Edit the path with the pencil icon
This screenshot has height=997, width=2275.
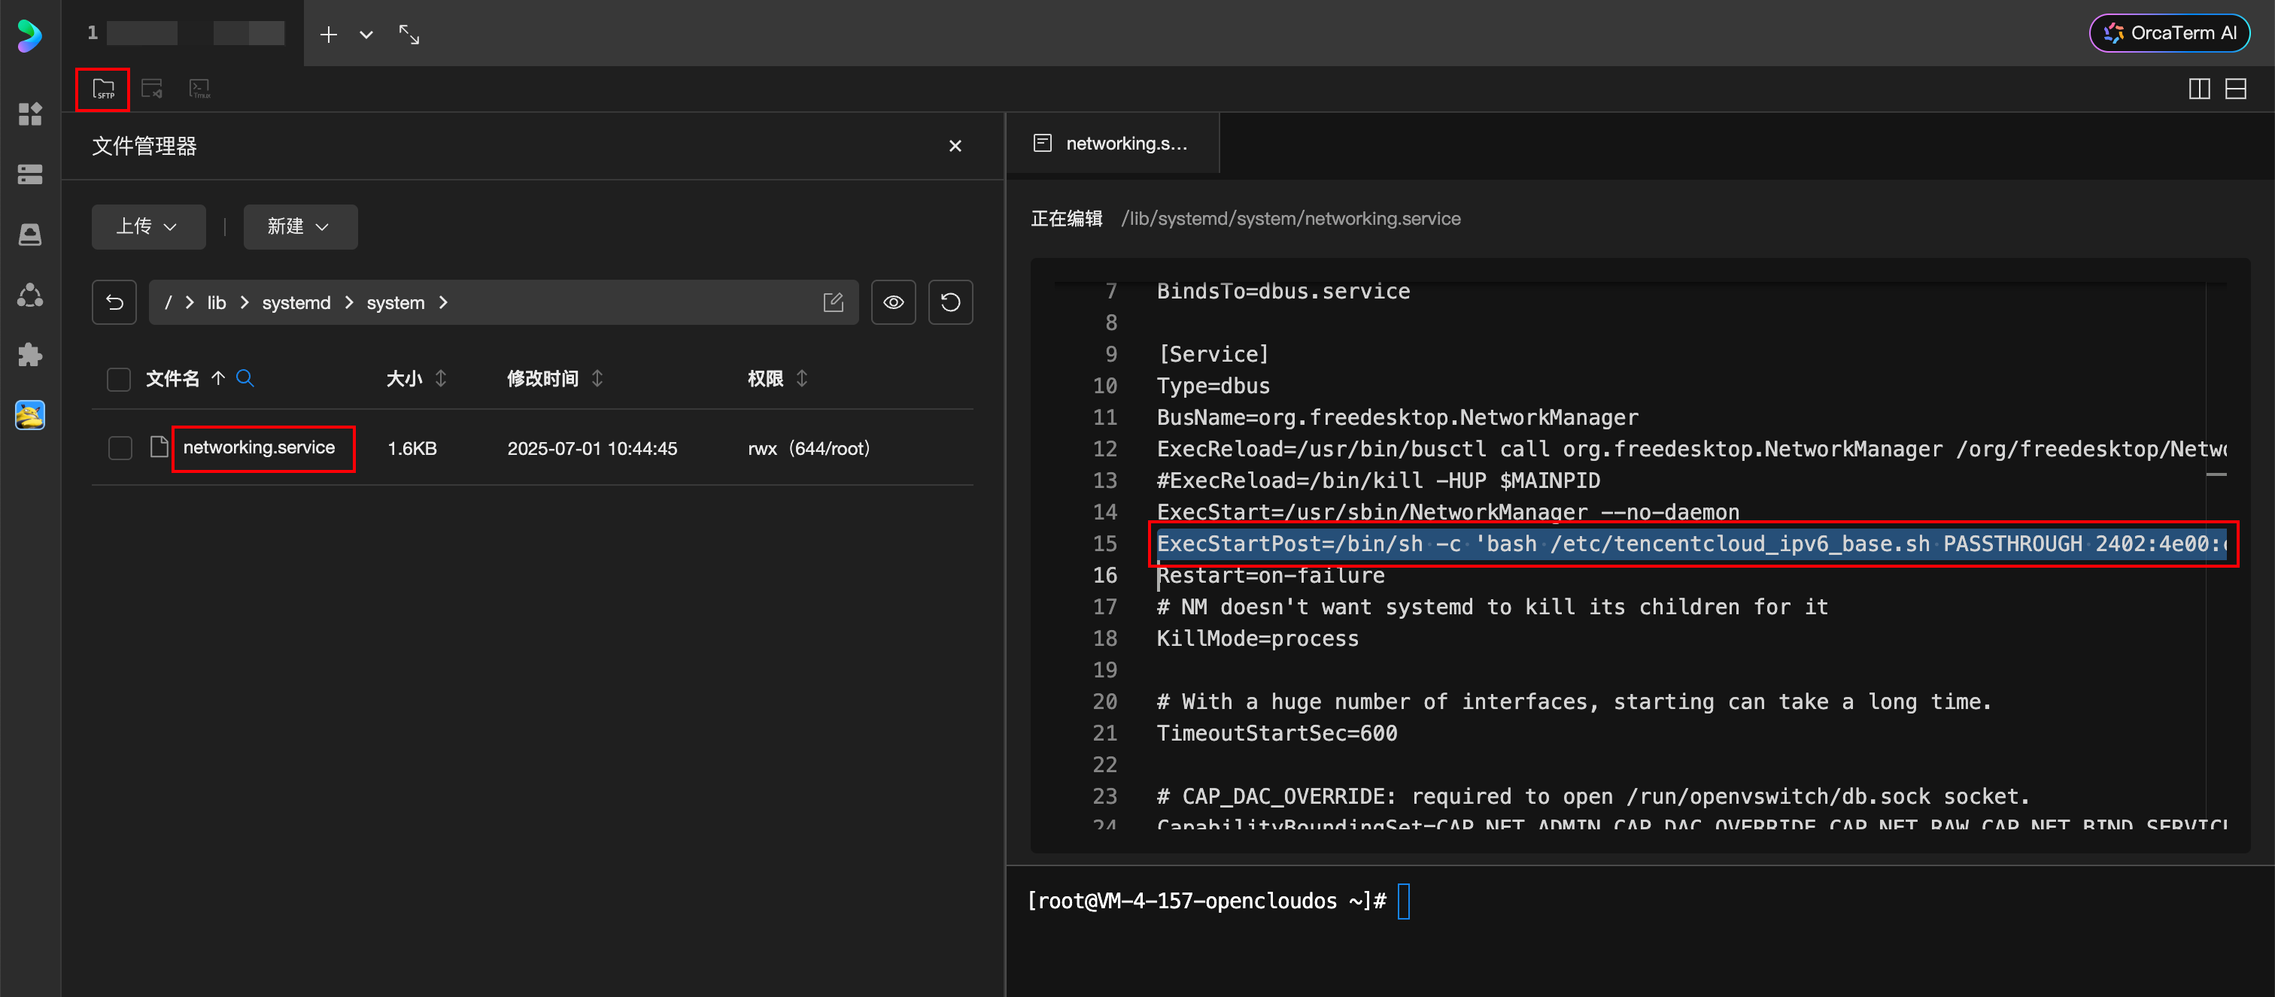833,302
